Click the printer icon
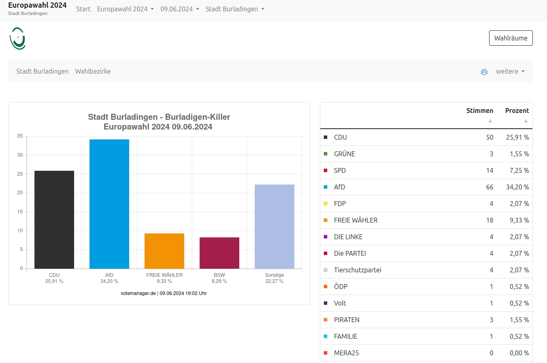Image resolution: width=547 pixels, height=363 pixels. click(x=484, y=72)
